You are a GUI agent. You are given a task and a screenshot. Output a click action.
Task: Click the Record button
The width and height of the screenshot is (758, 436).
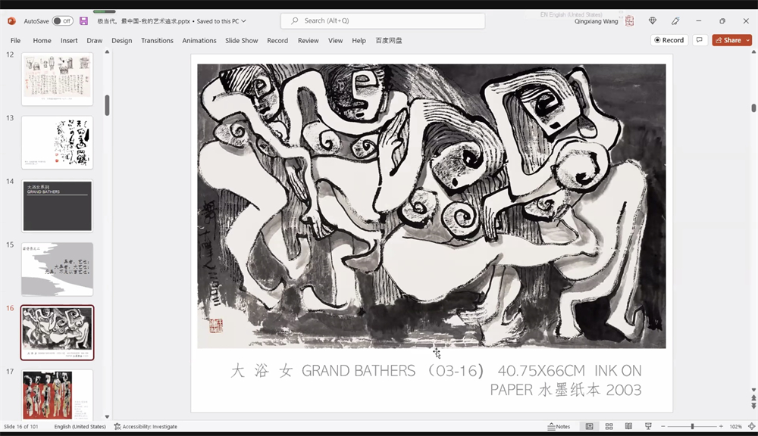(x=668, y=40)
